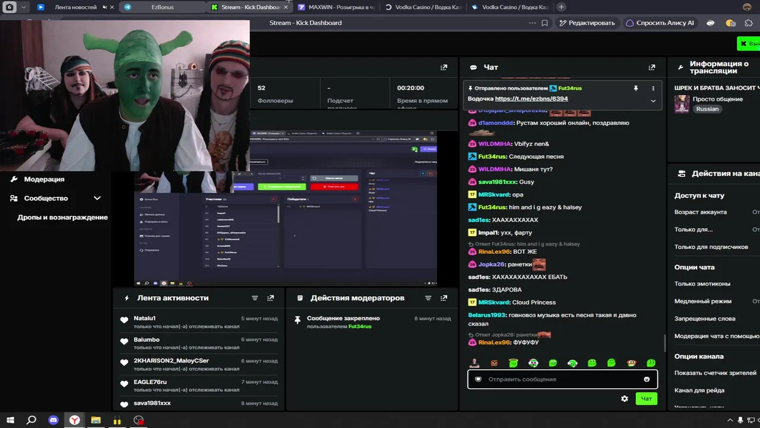Pop out the Лента активности panel
The width and height of the screenshot is (760, 428).
point(271,298)
